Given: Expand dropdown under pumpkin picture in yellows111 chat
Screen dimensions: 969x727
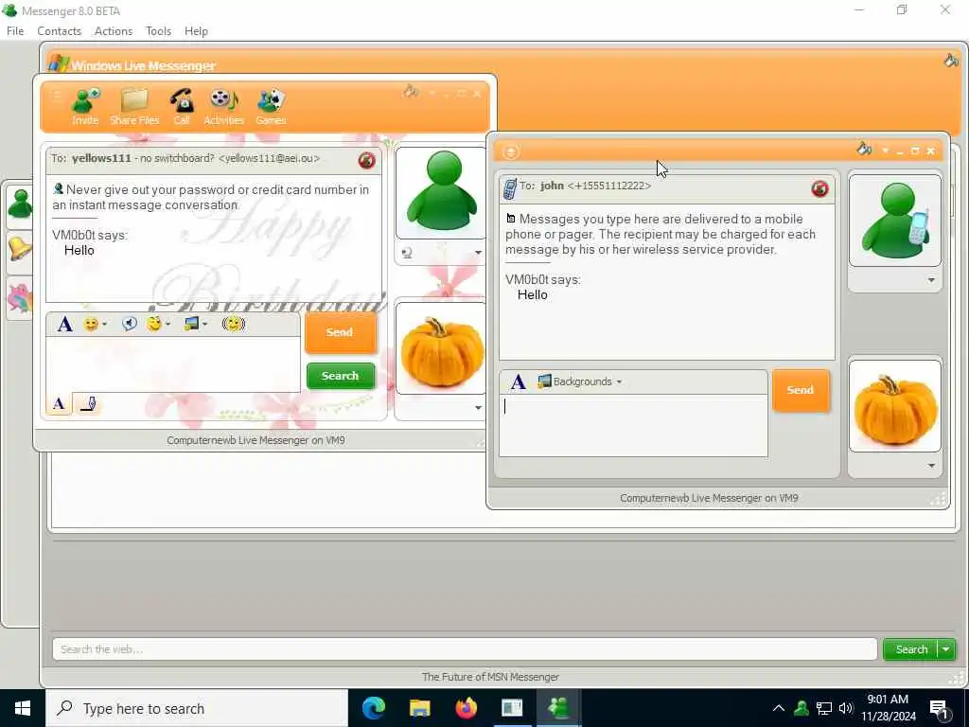Looking at the screenshot, I should 478,407.
